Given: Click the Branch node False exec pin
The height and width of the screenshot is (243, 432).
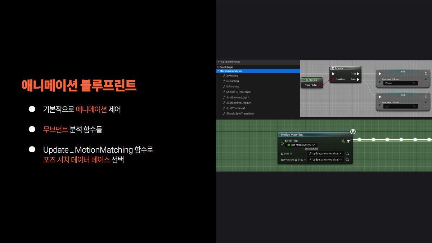Looking at the screenshot, I should click(358, 79).
